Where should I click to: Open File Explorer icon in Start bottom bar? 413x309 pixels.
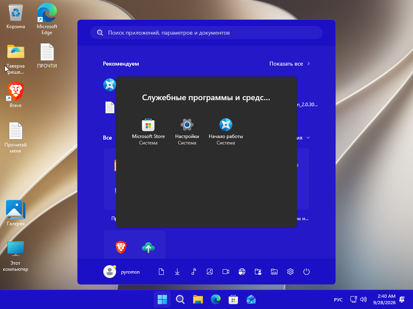point(274,272)
